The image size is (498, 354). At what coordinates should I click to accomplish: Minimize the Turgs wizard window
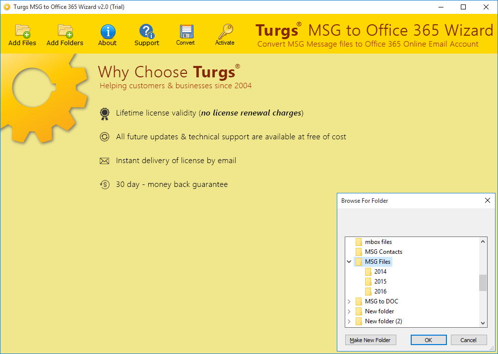coord(441,7)
